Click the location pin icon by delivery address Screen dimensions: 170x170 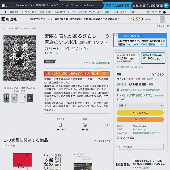[x=118, y=90]
